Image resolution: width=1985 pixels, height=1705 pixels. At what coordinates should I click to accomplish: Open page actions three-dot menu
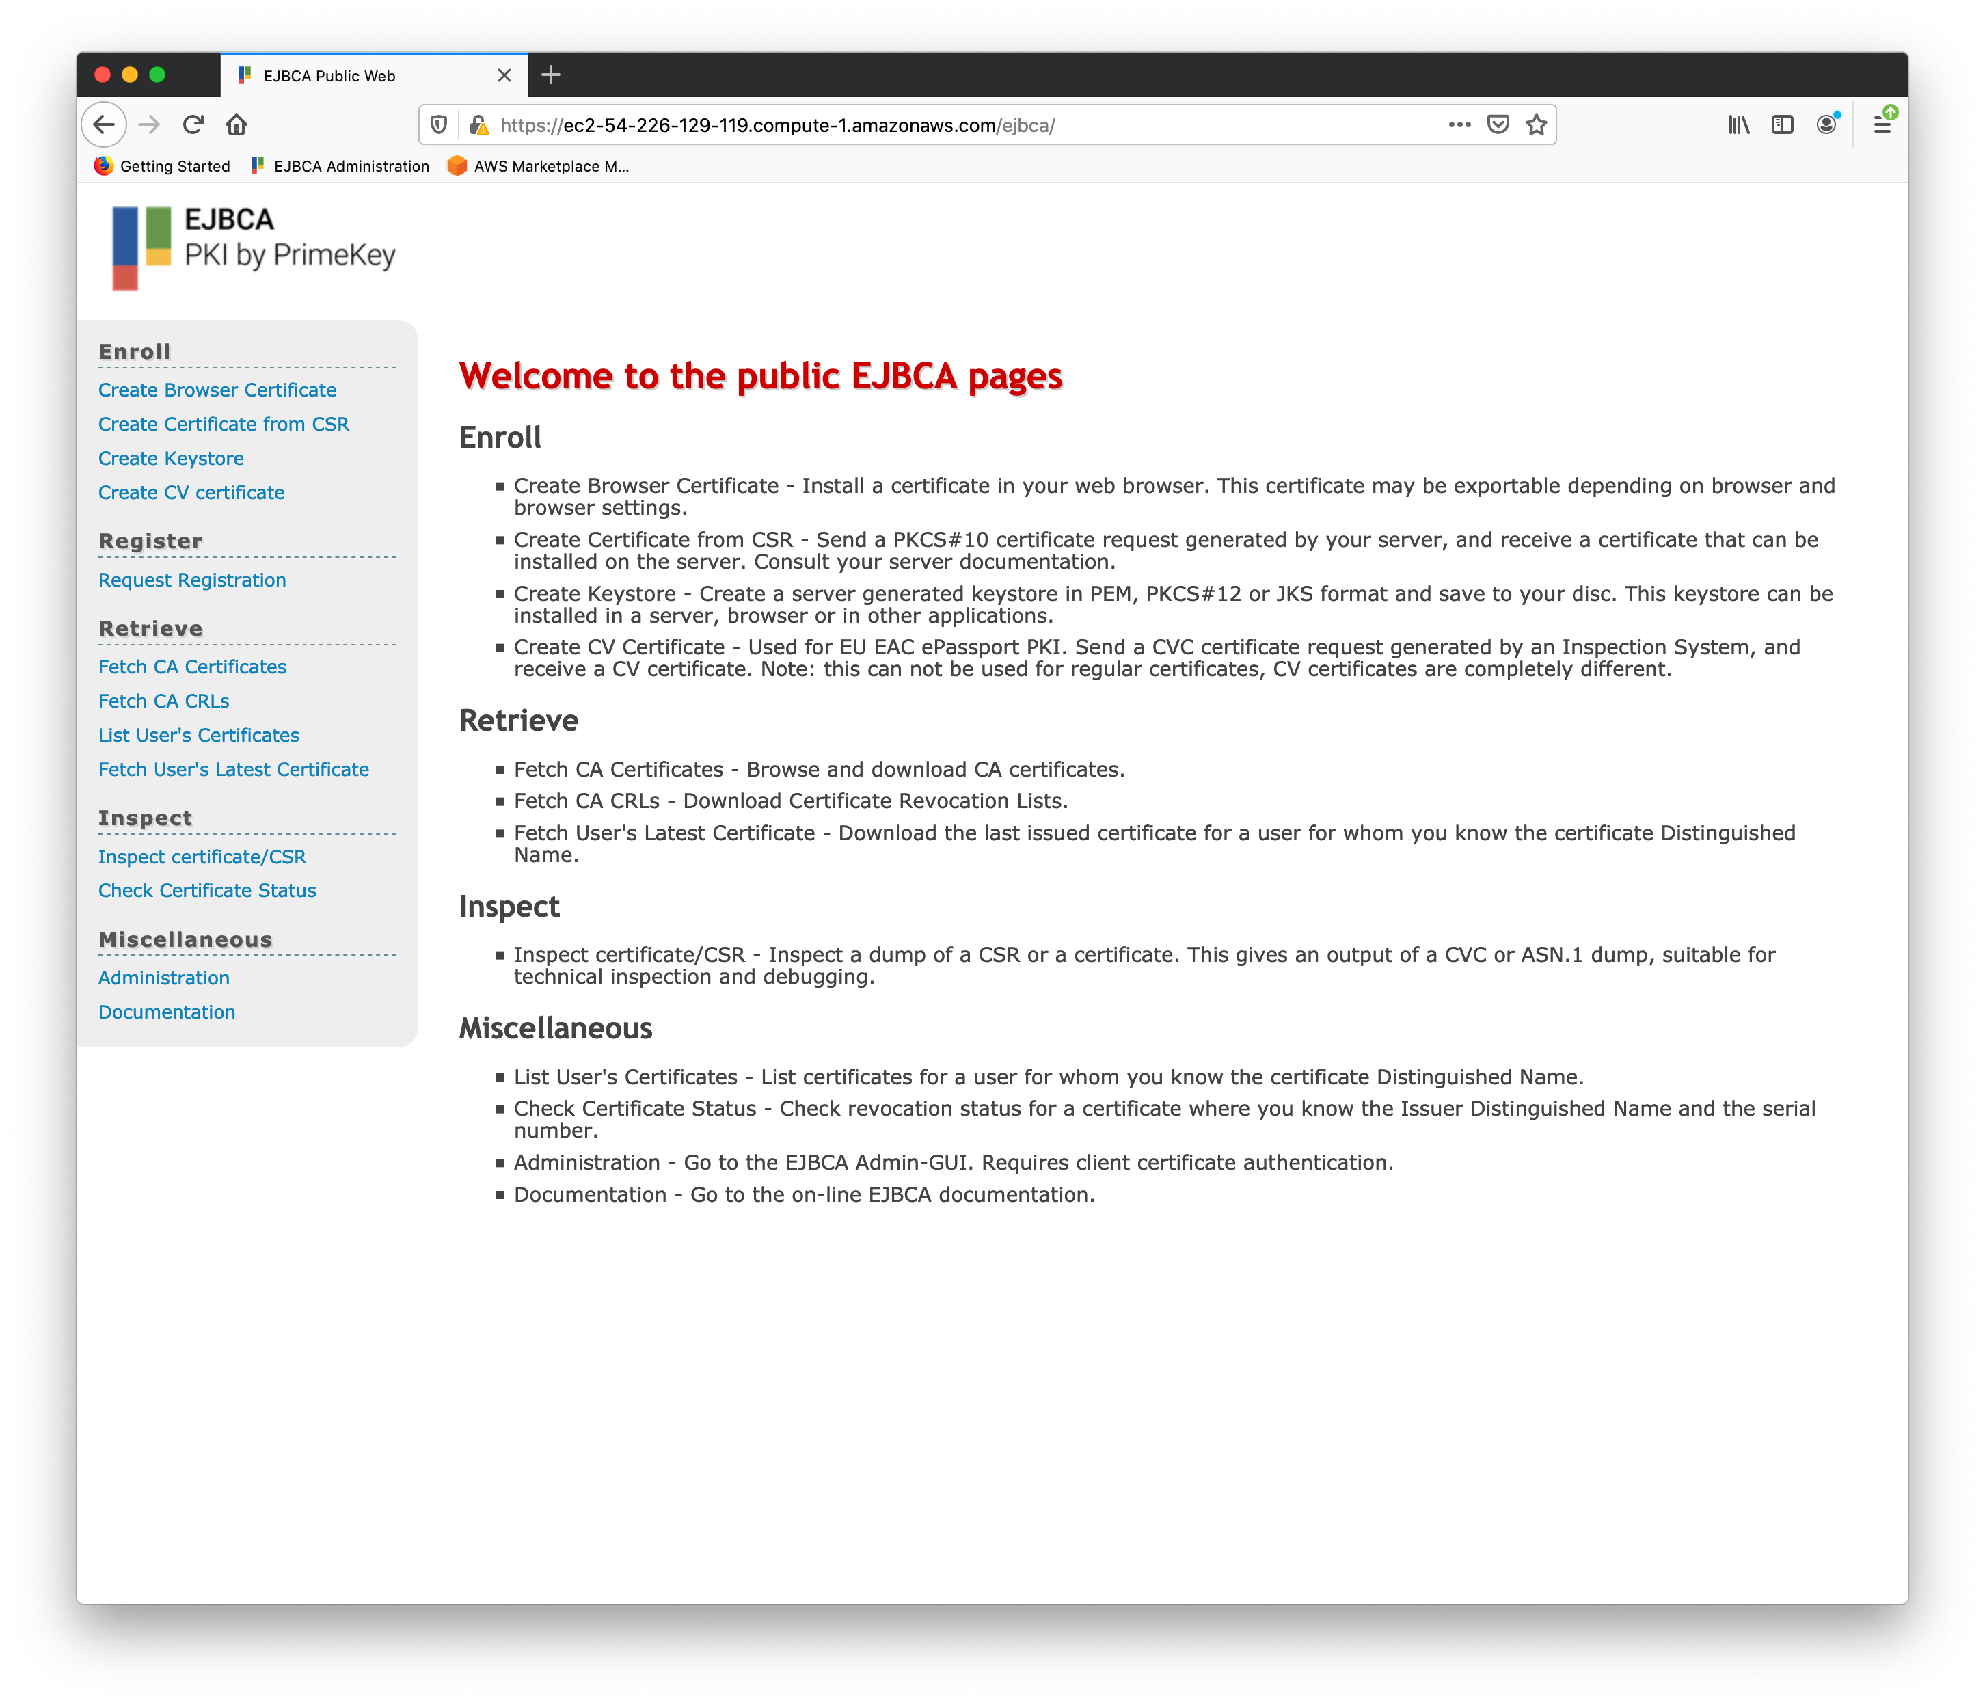coord(1459,124)
